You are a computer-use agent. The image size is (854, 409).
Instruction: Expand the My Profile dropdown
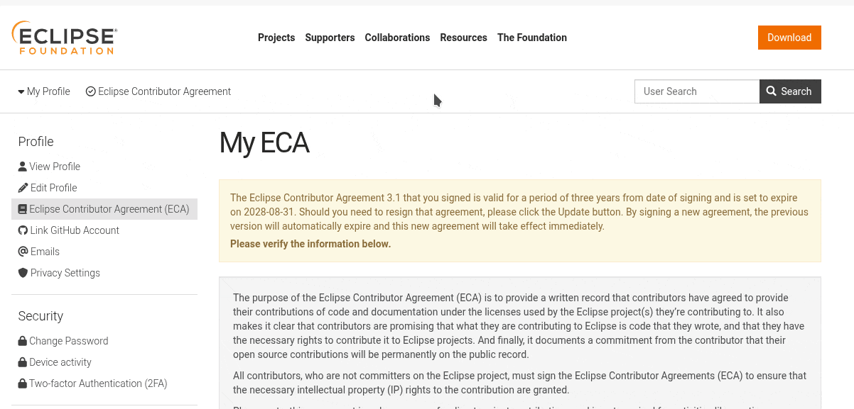pos(44,91)
